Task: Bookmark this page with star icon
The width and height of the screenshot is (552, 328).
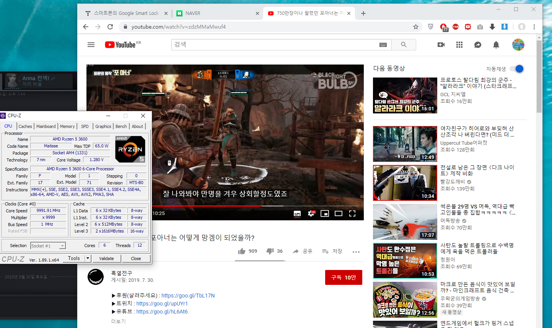Action: coord(416,27)
